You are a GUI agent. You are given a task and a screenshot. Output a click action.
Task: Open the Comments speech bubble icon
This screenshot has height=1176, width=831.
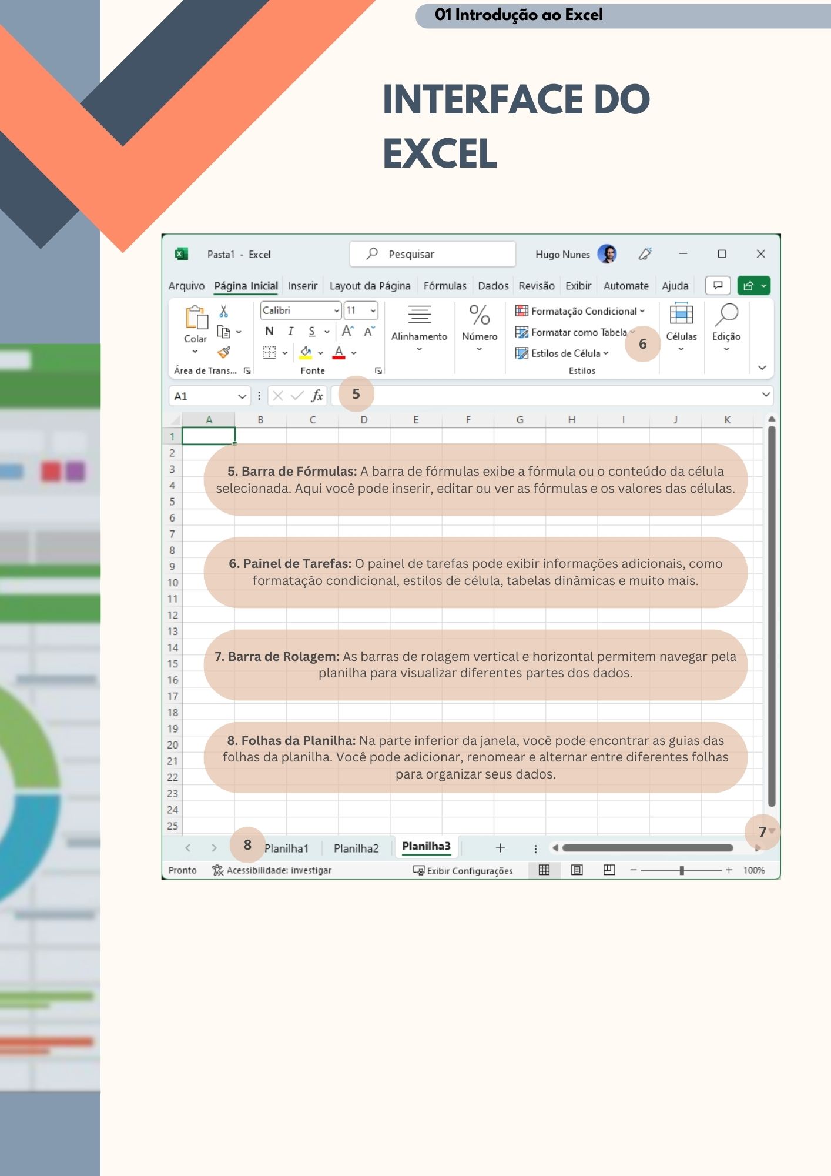[718, 286]
